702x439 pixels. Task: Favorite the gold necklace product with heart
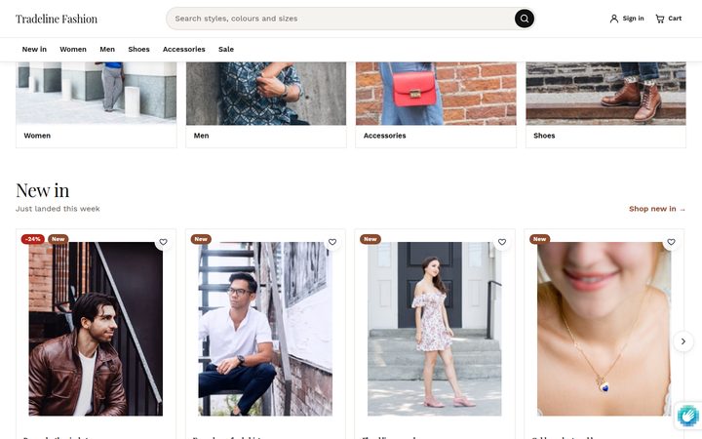click(x=671, y=242)
